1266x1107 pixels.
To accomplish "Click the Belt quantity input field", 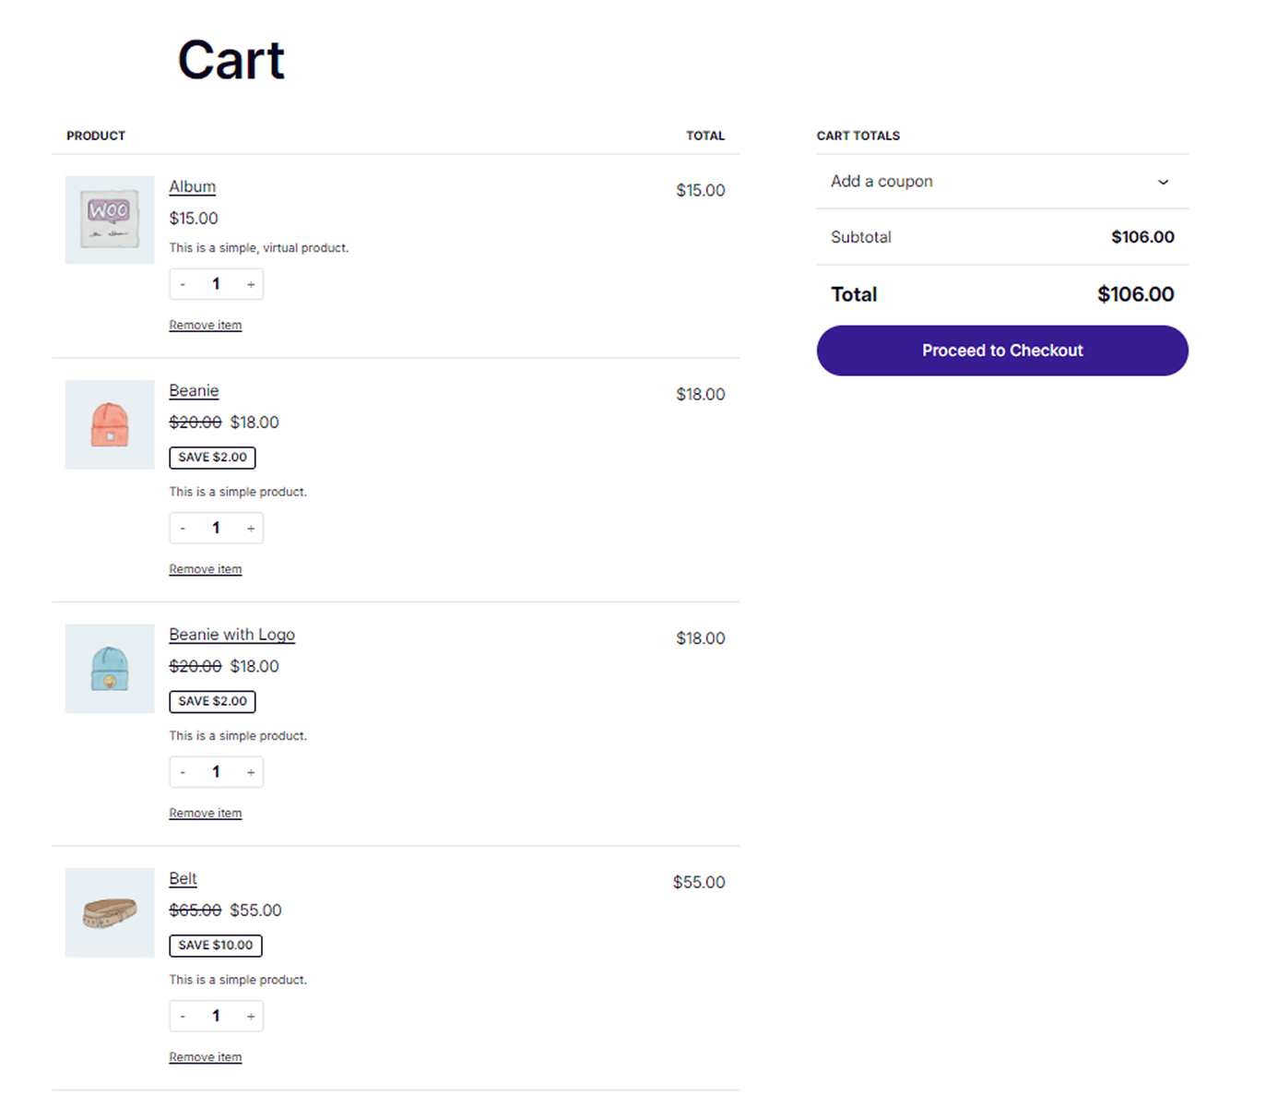I will (x=216, y=1017).
